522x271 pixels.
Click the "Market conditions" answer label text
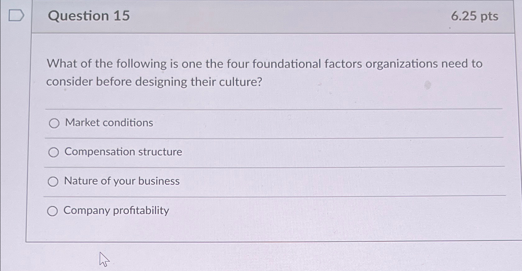109,123
